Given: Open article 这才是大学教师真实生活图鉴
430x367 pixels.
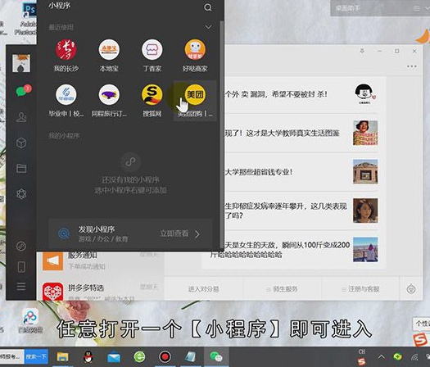Looking at the screenshot, I should coord(282,133).
